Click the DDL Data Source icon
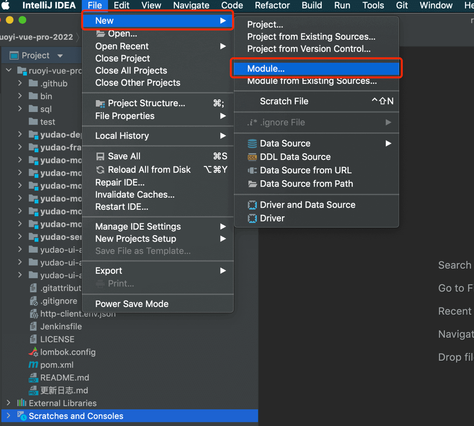474x426 pixels. click(x=252, y=157)
